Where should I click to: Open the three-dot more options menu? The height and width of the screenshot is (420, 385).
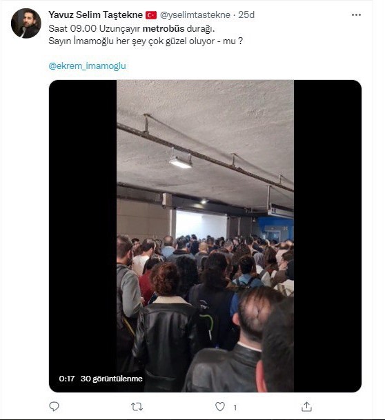pos(356,14)
